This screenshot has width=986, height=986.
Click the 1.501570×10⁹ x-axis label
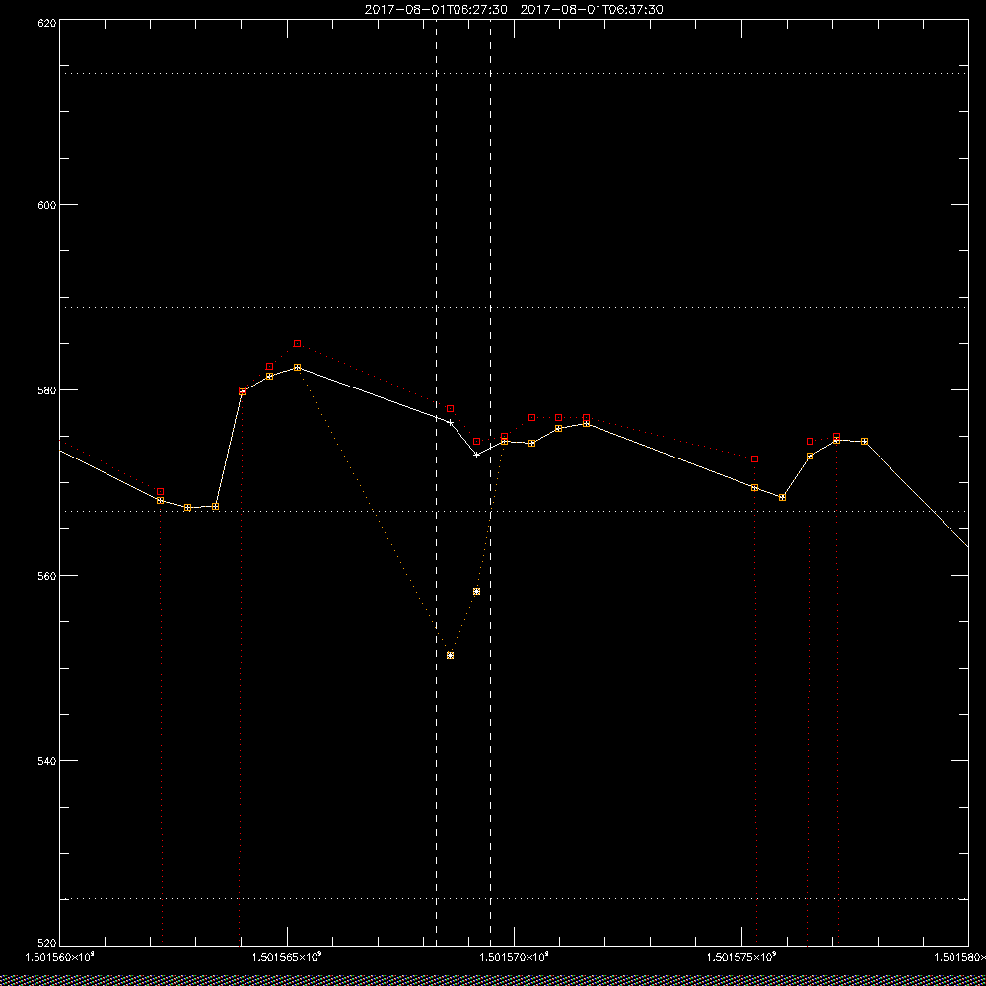coord(515,957)
